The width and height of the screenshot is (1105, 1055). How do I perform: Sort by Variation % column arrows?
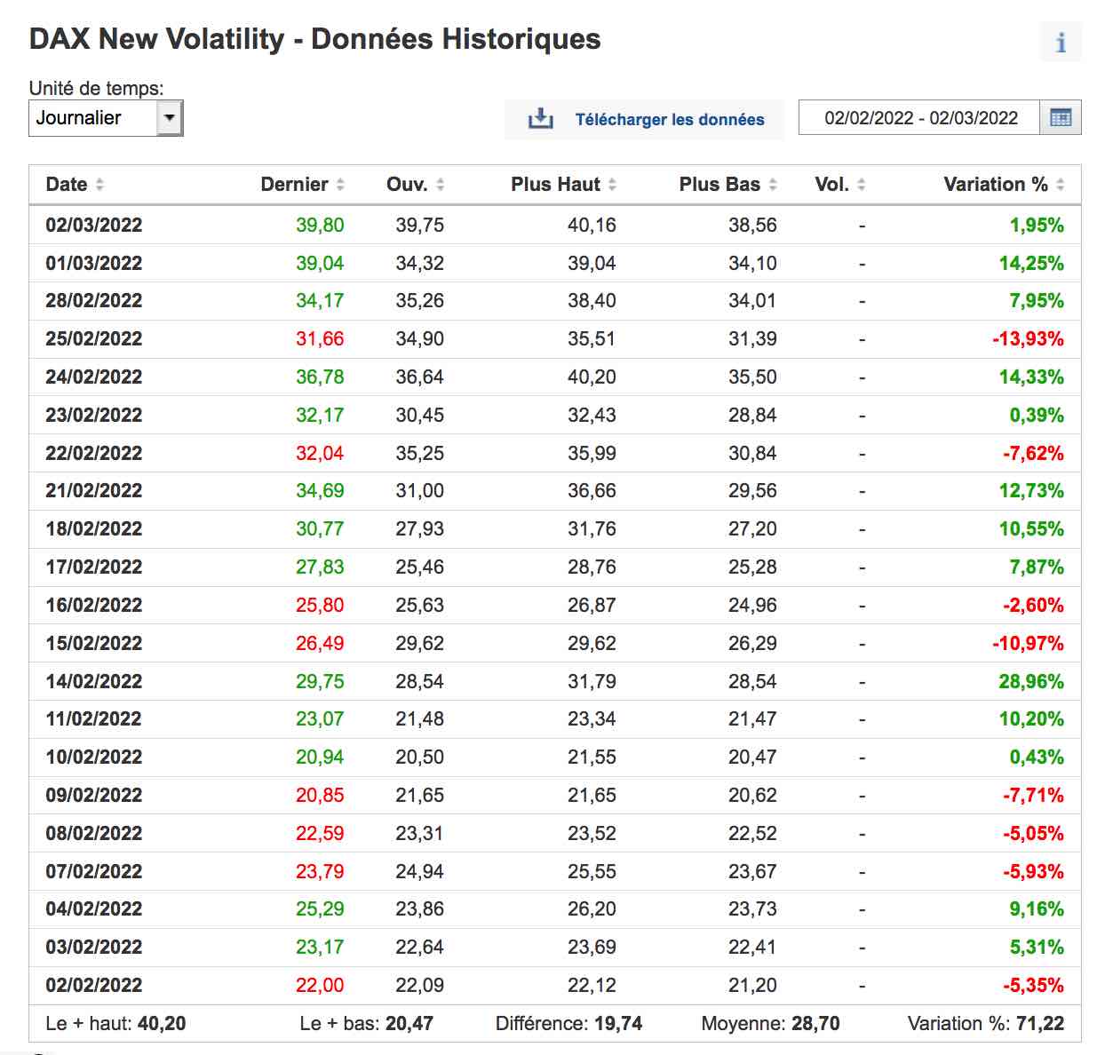[1061, 185]
